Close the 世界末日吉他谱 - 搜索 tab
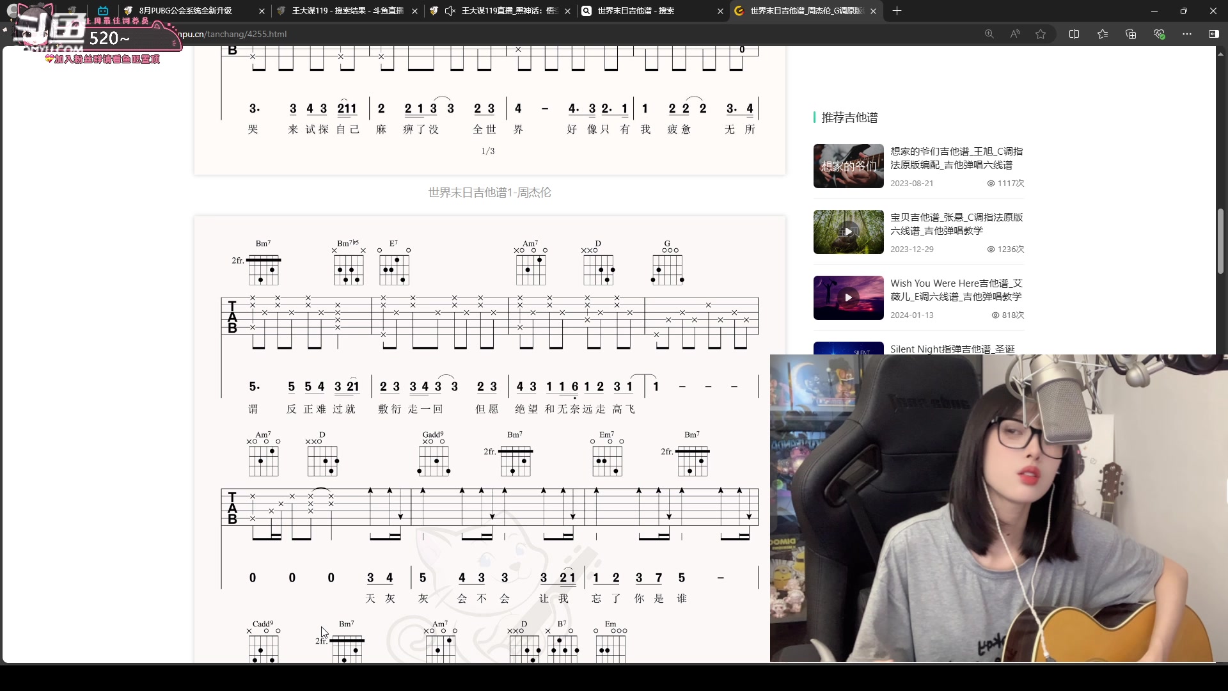This screenshot has width=1228, height=691. pos(720,11)
